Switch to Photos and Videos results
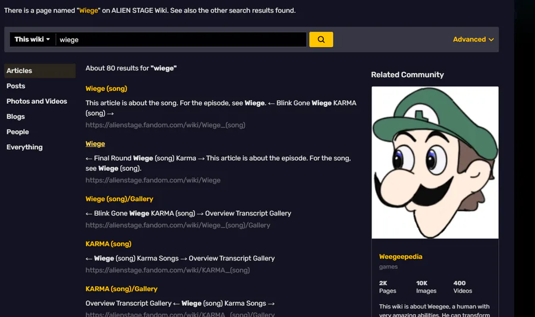The width and height of the screenshot is (535, 317). pyautogui.click(x=37, y=102)
